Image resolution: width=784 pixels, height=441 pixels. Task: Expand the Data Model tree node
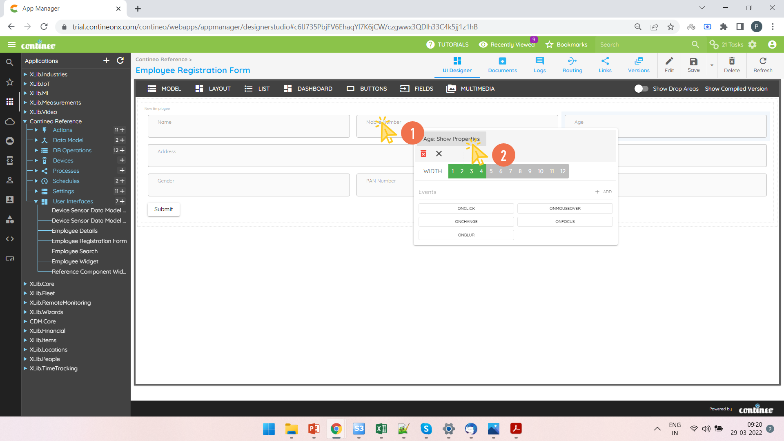pos(36,140)
